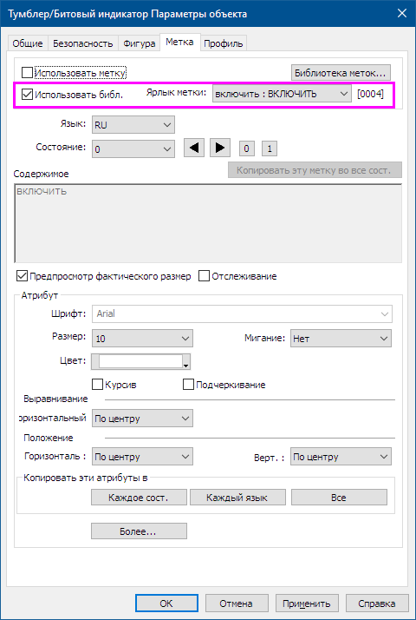Image resolution: width=416 pixels, height=620 pixels.
Task: Click the Более... button
Action: (139, 531)
